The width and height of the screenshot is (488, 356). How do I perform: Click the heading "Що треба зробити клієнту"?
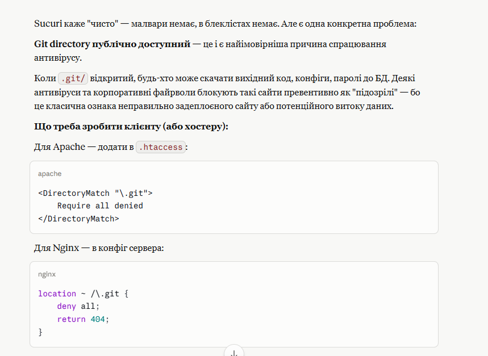click(x=131, y=126)
